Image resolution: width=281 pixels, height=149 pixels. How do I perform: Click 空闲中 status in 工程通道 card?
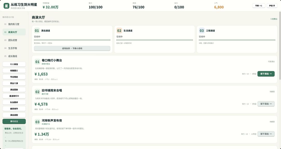(x=202, y=37)
